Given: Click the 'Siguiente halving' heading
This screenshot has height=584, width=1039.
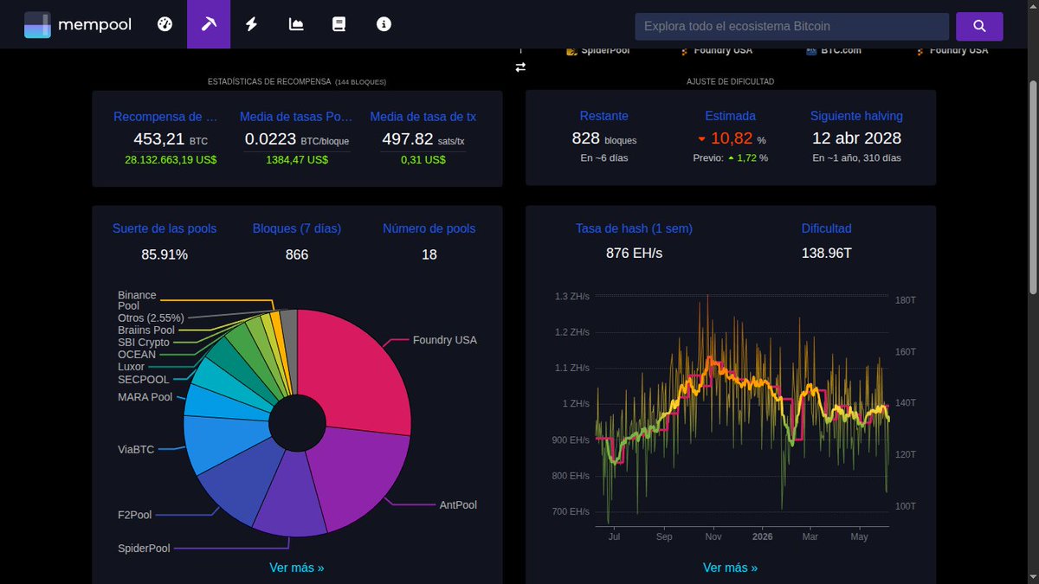Looking at the screenshot, I should (x=856, y=116).
